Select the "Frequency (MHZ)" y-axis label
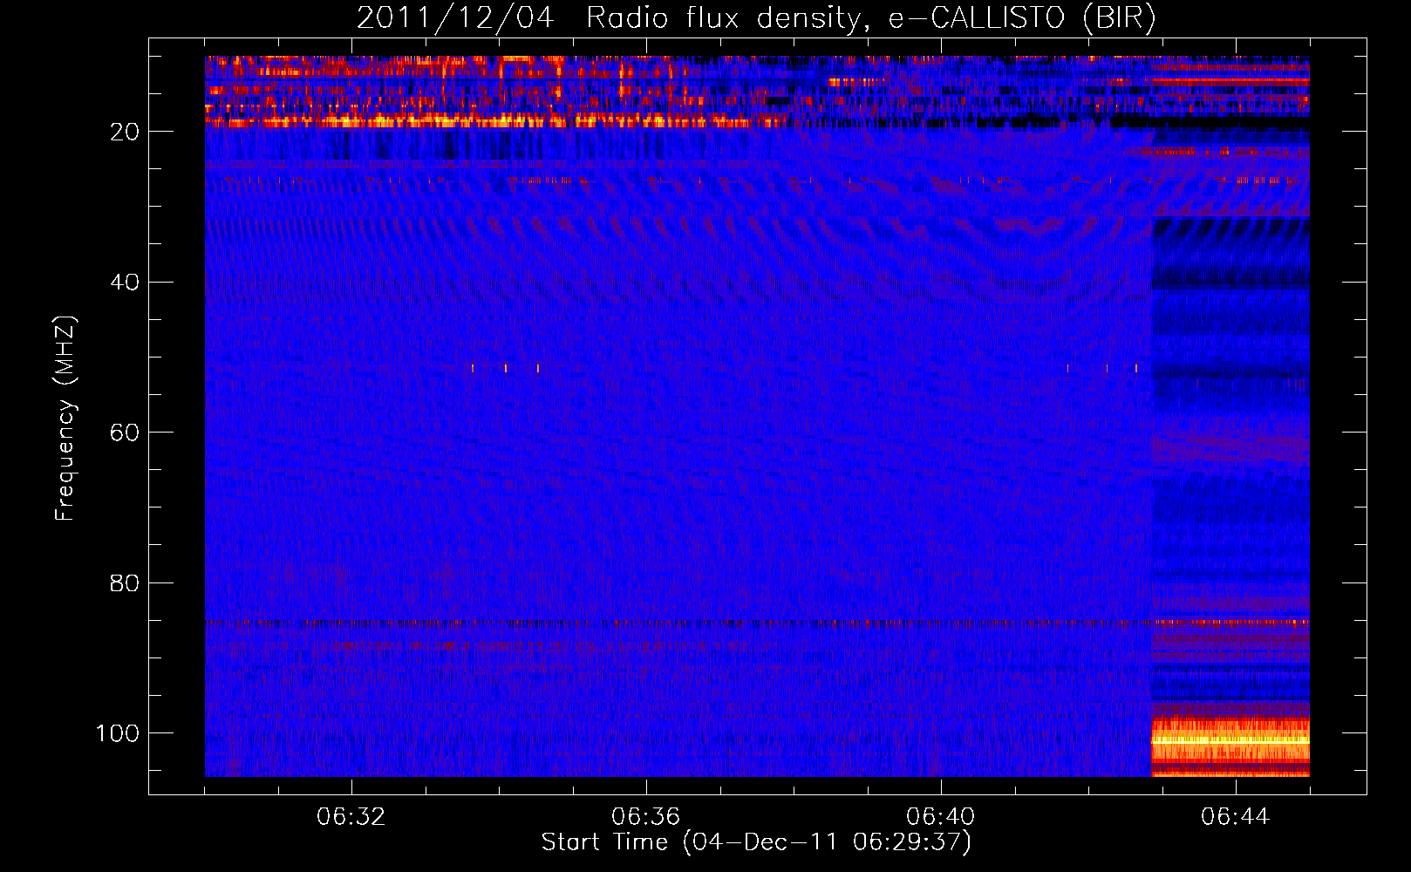The width and height of the screenshot is (1411, 872). pos(66,418)
